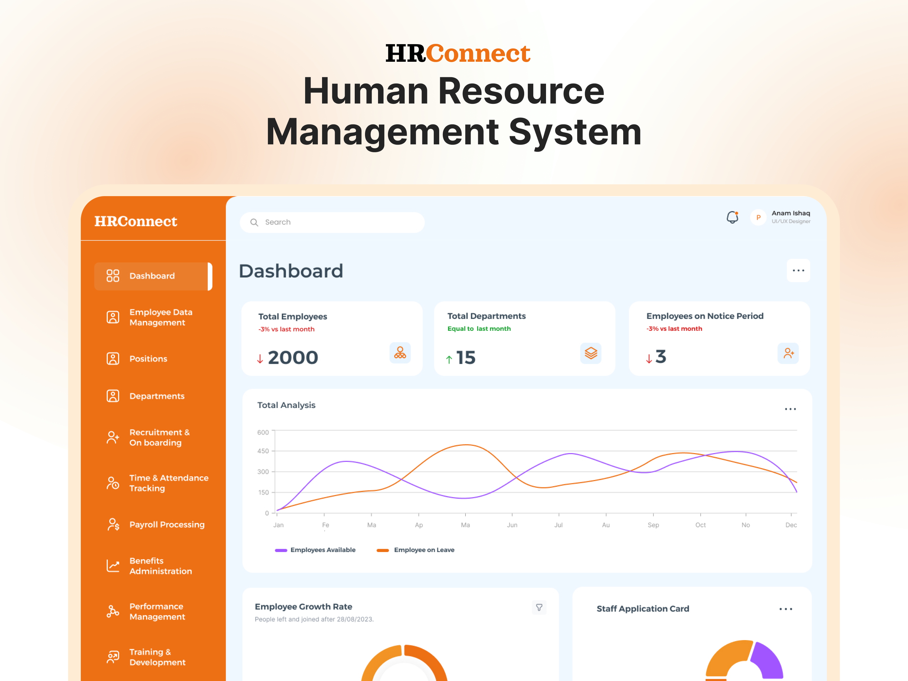Open the Staff Application Card options menu
The width and height of the screenshot is (908, 681).
pyautogui.click(x=786, y=609)
